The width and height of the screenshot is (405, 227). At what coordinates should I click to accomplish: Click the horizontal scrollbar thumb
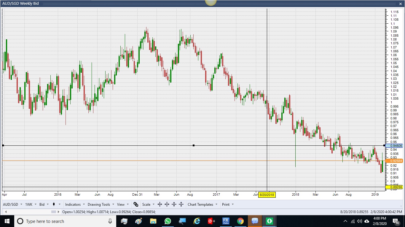(54, 212)
